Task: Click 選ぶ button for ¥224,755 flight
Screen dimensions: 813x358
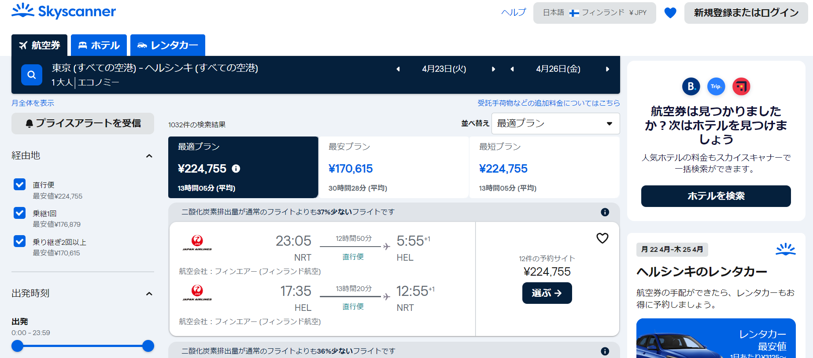Action: point(547,293)
